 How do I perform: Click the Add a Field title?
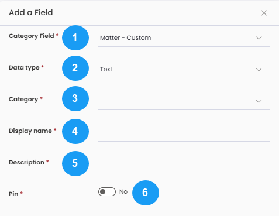pyautogui.click(x=31, y=13)
